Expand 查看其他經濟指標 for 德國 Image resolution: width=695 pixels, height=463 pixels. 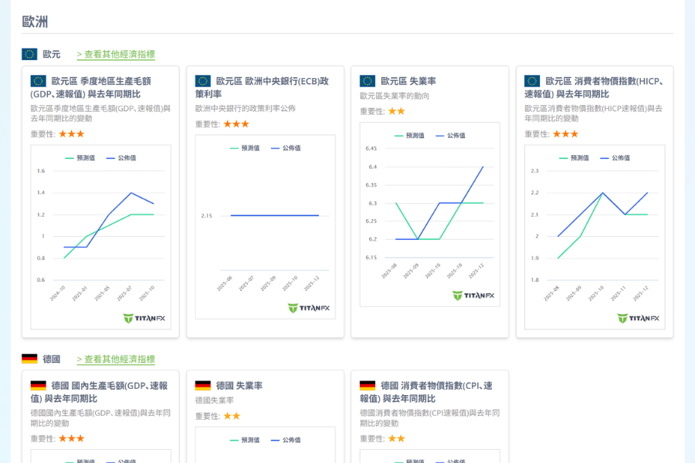tap(116, 360)
